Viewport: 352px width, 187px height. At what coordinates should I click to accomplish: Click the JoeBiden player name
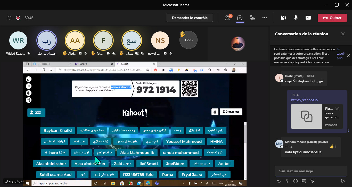(175, 164)
